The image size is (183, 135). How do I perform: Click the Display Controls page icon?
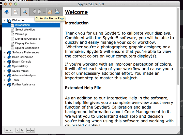12,43
